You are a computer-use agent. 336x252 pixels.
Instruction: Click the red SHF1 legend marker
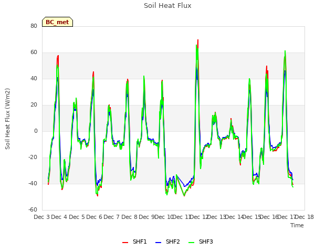pos(125,243)
